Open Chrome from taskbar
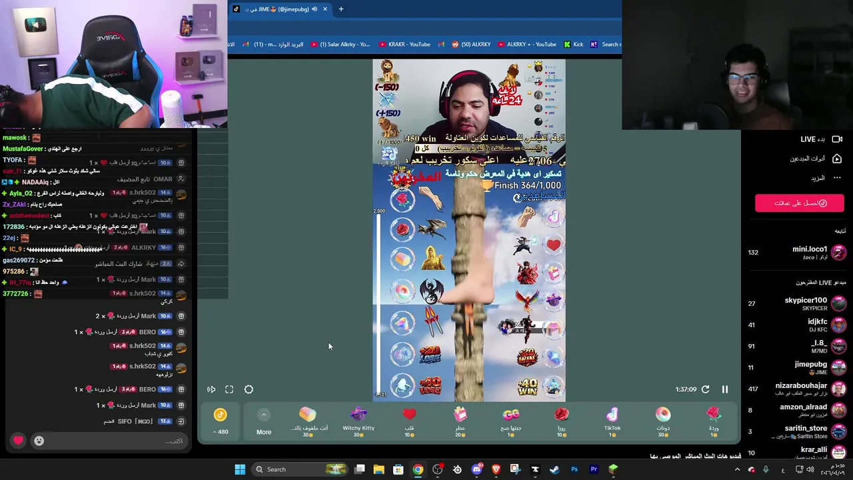Screen dimensions: 853x480 (418, 469)
